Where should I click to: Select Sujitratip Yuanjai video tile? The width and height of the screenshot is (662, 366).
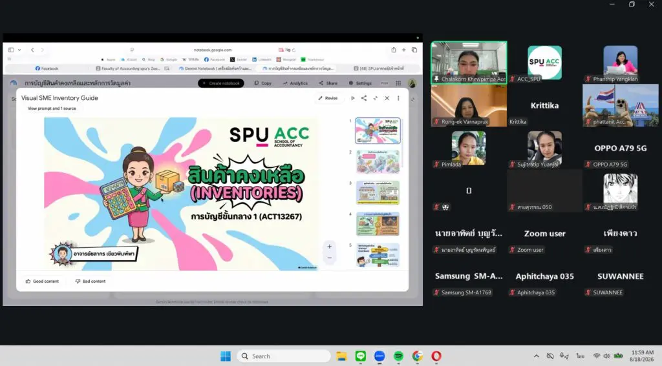click(544, 148)
